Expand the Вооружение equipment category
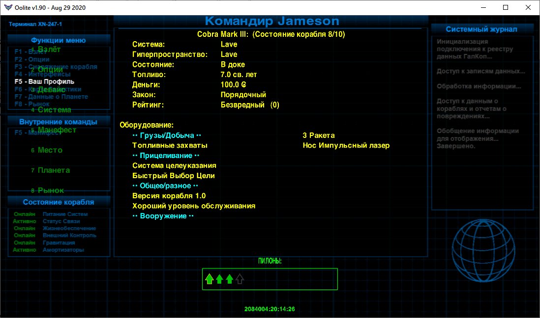 tap(163, 216)
